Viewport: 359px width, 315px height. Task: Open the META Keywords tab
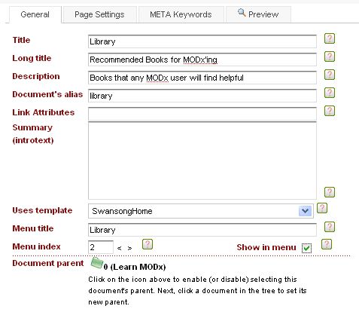[x=181, y=14]
